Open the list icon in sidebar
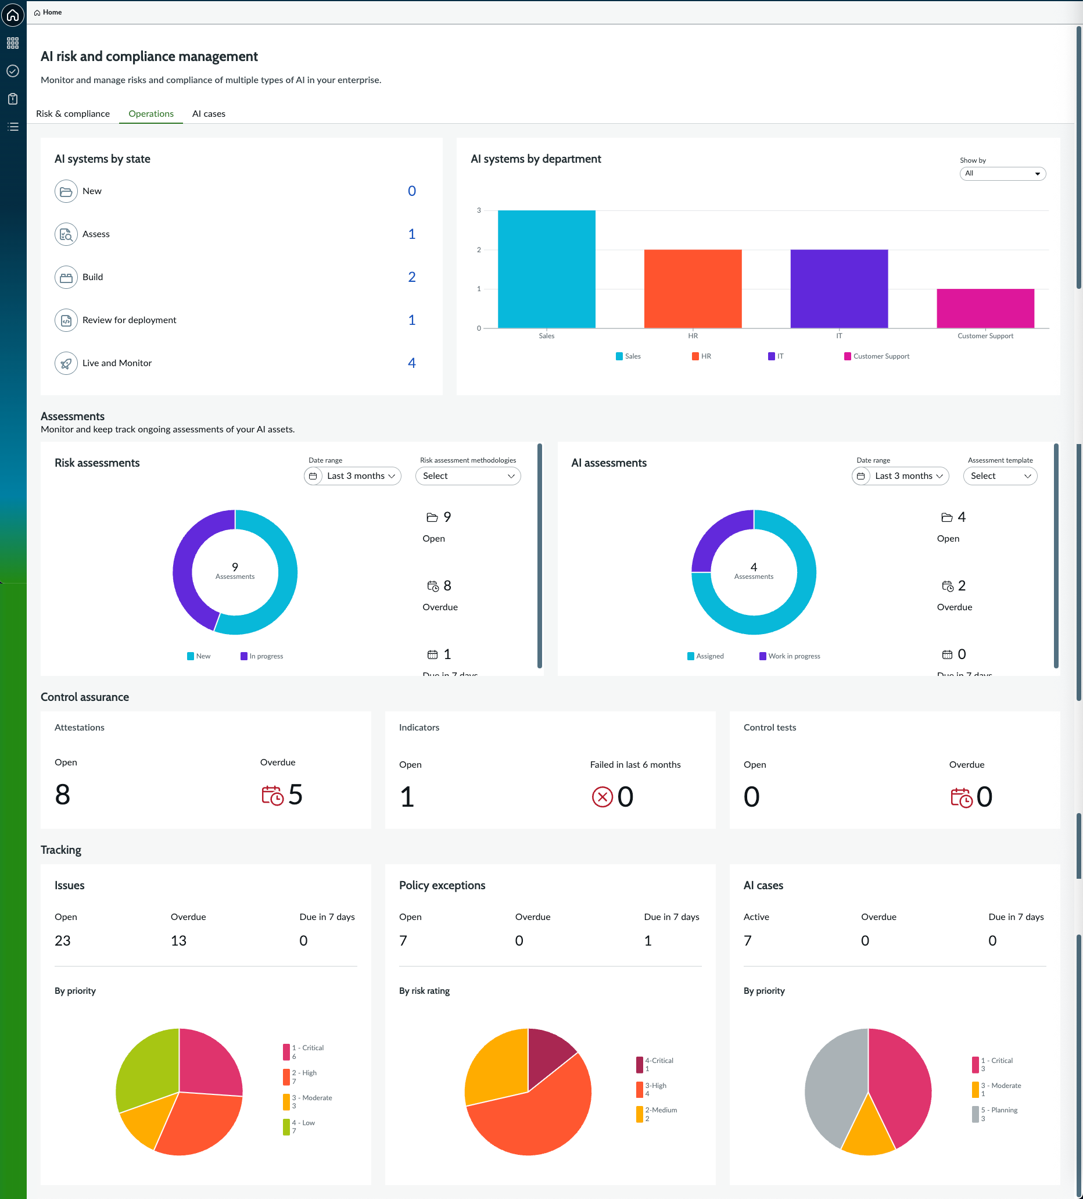Screen dimensions: 1083x1199 pos(13,127)
